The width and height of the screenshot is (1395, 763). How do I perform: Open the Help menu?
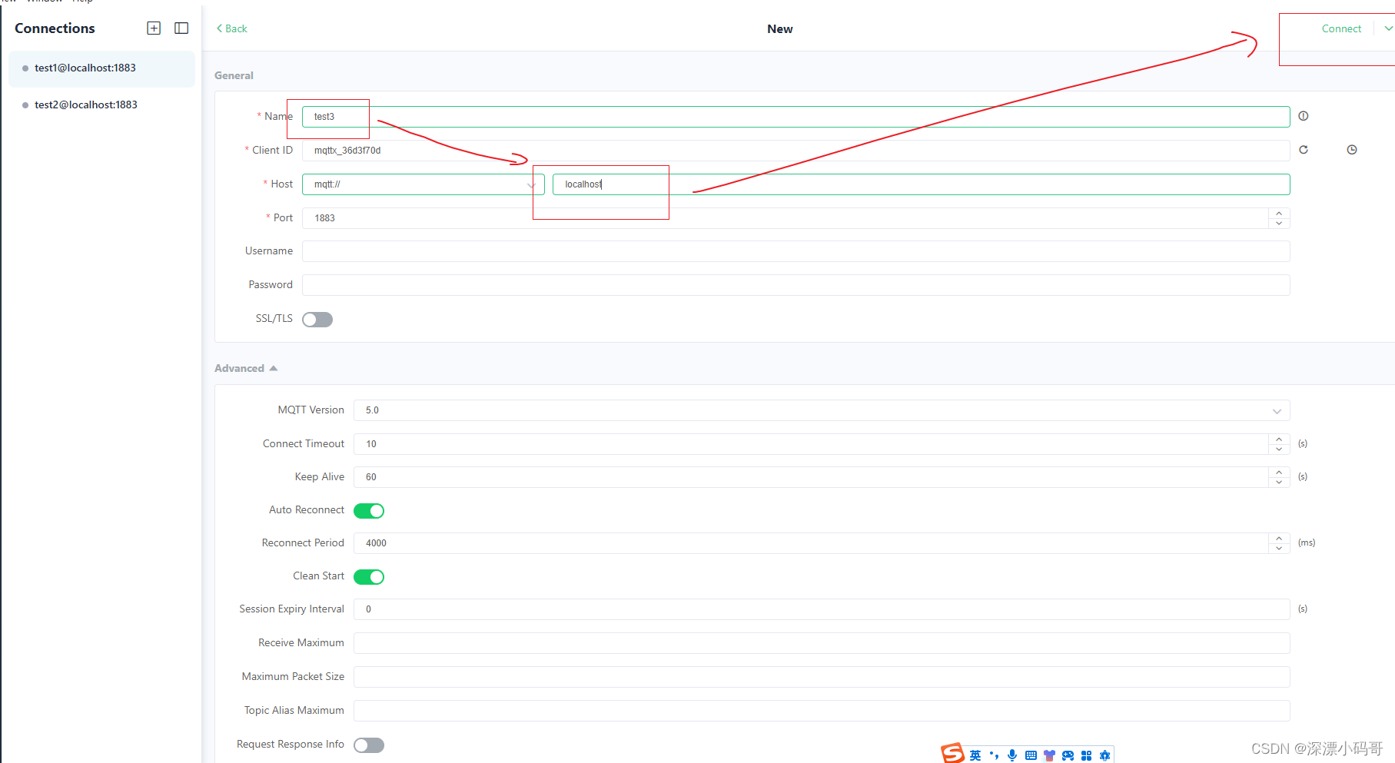click(81, 2)
